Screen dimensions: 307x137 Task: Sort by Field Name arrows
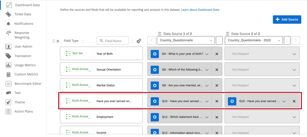coord(132,41)
